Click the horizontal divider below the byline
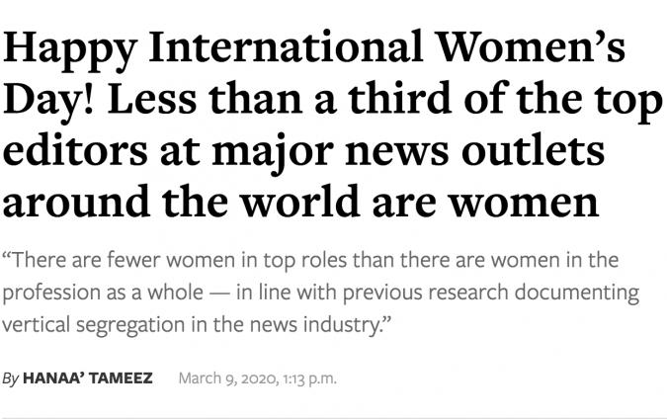The image size is (667, 420). click(333, 417)
